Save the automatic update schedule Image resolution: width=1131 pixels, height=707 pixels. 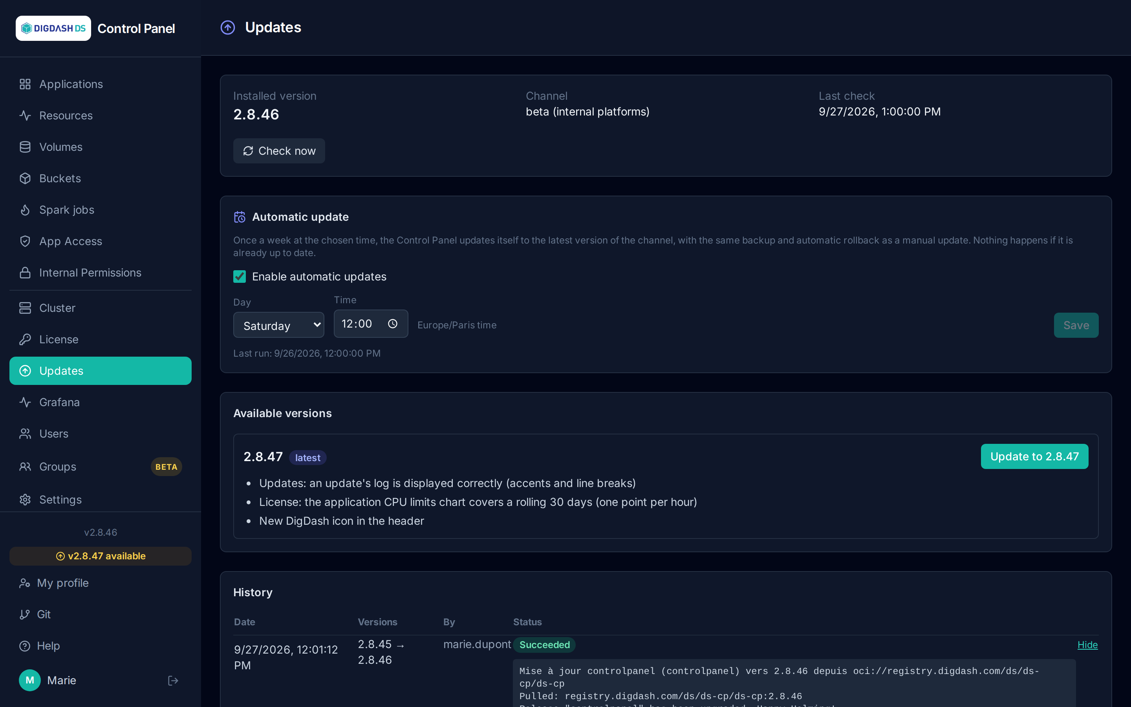pyautogui.click(x=1076, y=325)
